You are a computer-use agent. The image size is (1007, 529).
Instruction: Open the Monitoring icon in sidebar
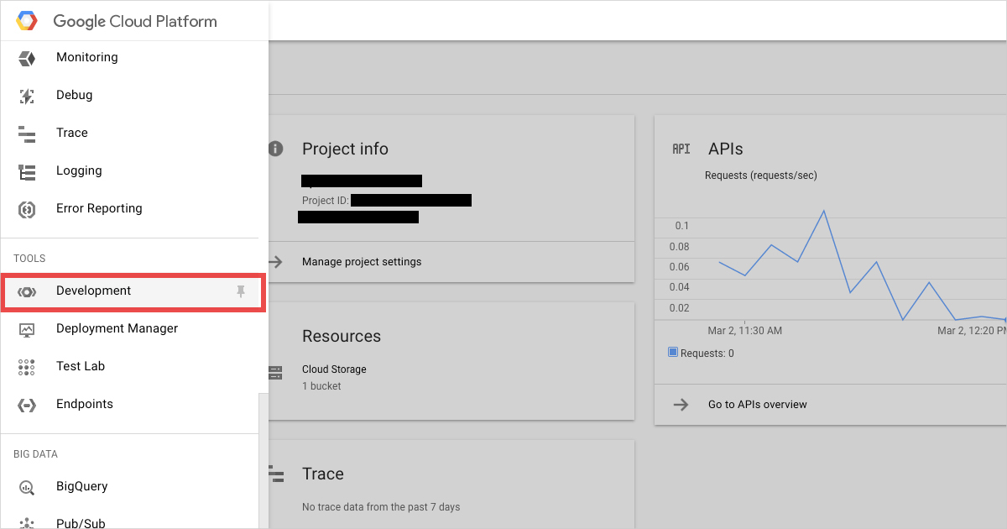click(27, 58)
